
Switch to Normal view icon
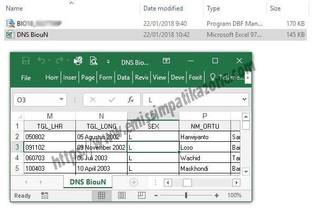pyautogui.click(x=102, y=196)
